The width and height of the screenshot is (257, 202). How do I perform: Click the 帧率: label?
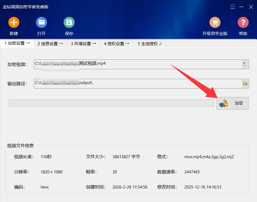91,172
